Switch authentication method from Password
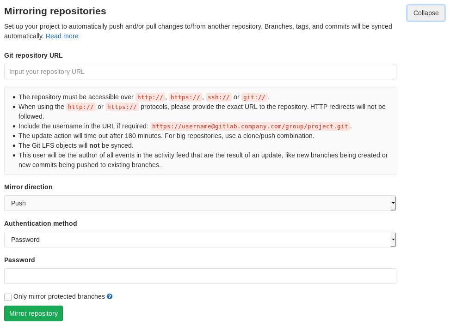 tap(200, 240)
